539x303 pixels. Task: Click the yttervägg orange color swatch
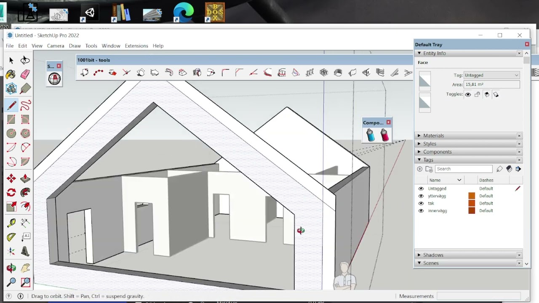[472, 196]
